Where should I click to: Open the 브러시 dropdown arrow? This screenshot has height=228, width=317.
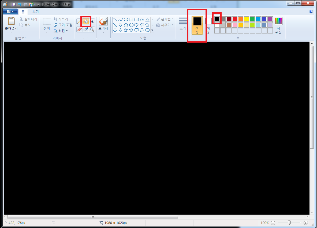point(103,32)
